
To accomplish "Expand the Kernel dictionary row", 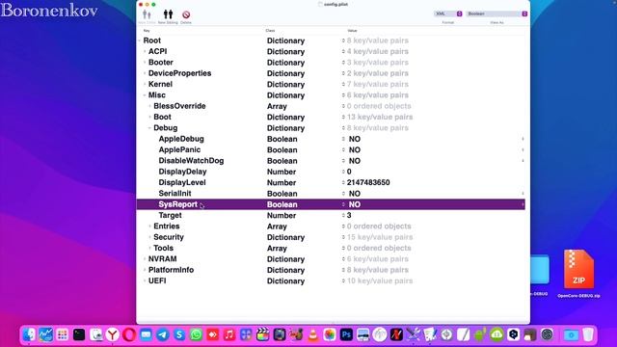I will tap(145, 84).
